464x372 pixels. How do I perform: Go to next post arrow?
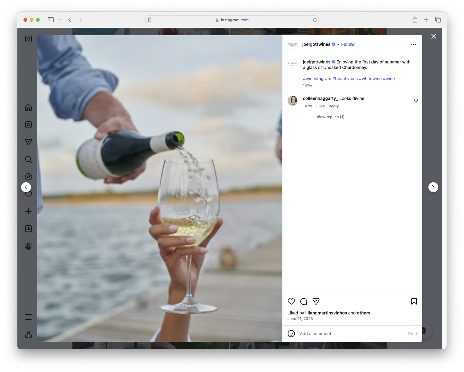coord(433,187)
